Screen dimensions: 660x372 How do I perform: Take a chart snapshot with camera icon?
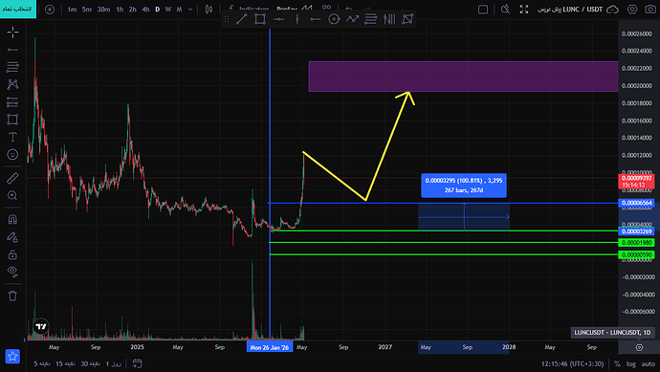[650, 10]
